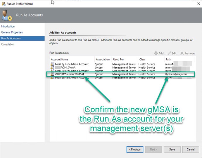The height and width of the screenshot is (158, 202).
Task: Click the icon of the server1 Local System account
Action: click(x=53, y=64)
